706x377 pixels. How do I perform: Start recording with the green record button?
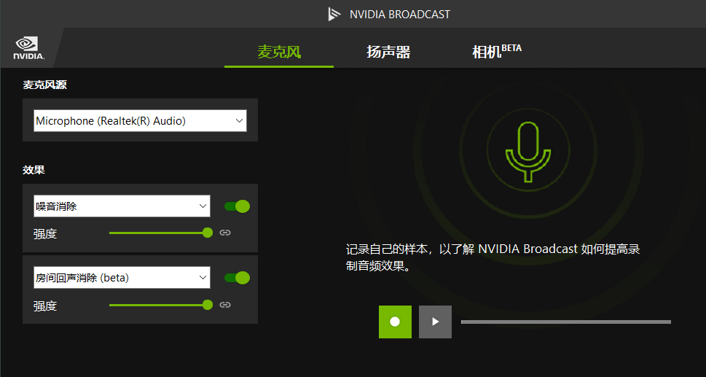tap(395, 322)
